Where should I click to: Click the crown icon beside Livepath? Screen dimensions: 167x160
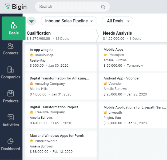coord(105,112)
